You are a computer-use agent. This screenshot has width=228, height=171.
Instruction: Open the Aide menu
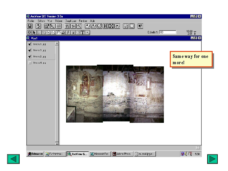click(92, 21)
